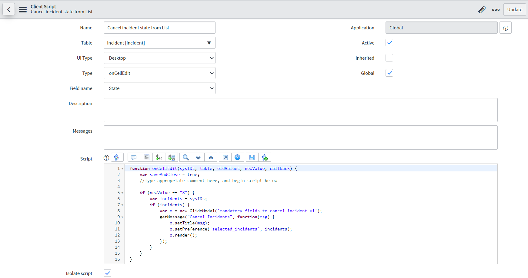Click the find next down-arrow icon
528x278 pixels.
[x=198, y=157]
